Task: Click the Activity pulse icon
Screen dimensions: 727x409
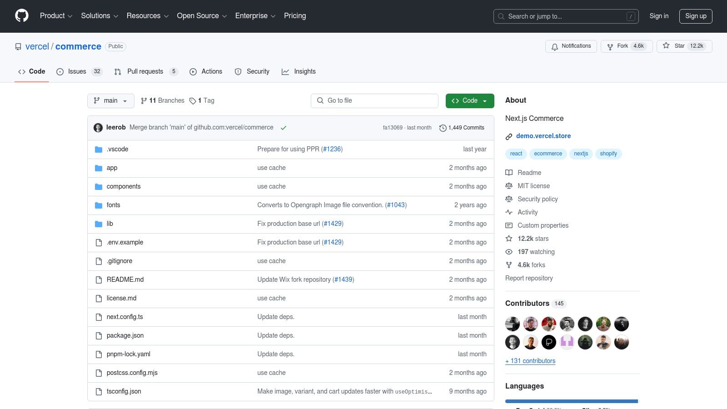Action: 509,212
